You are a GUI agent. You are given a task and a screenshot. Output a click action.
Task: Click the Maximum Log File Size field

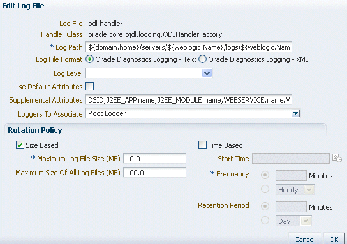point(154,159)
